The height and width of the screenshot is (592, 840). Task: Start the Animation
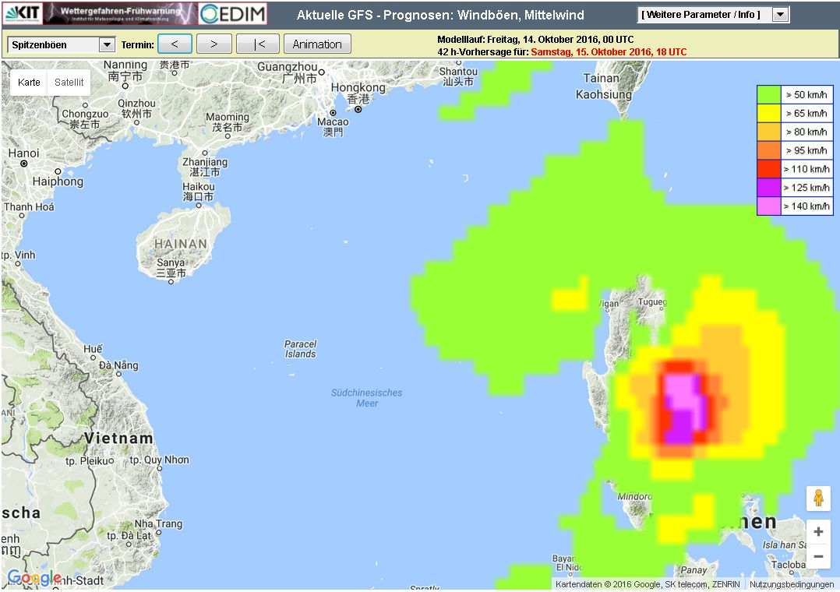click(x=317, y=44)
